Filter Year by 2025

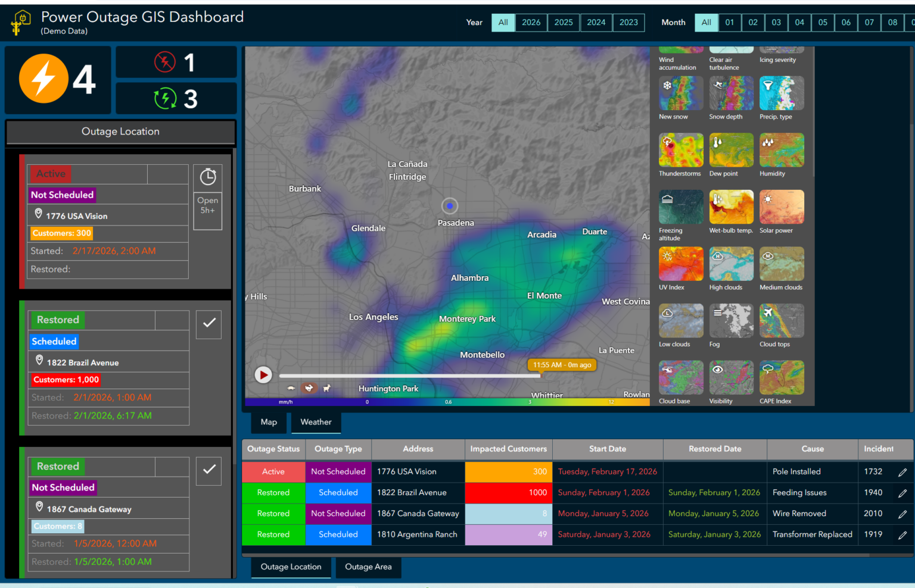564,23
